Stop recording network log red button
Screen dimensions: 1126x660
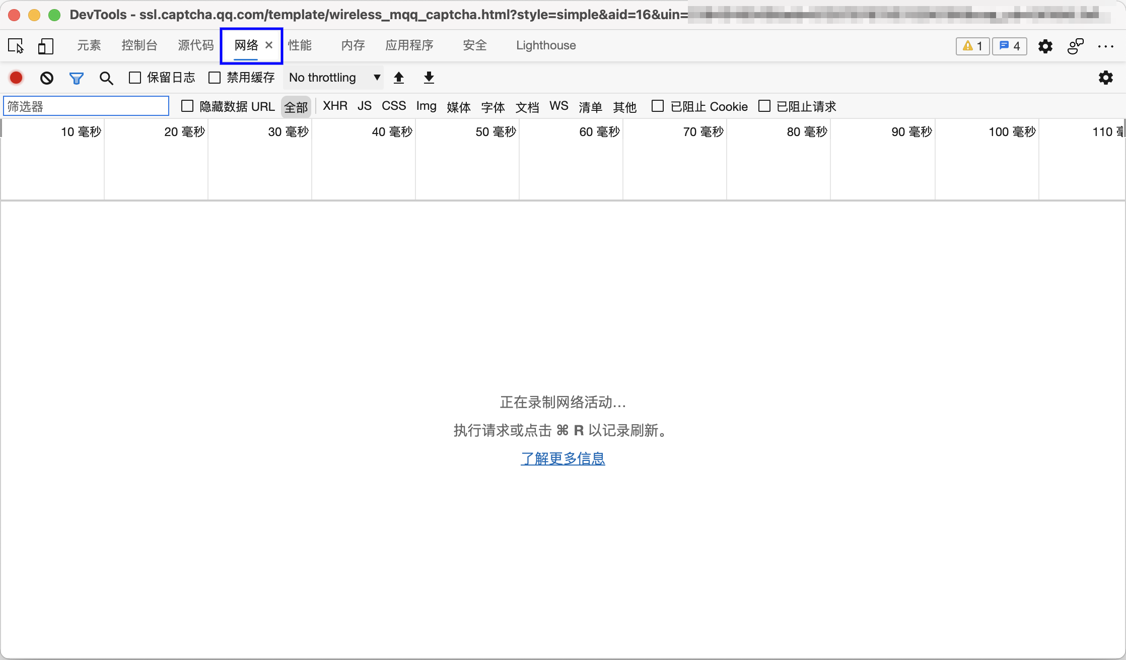click(x=16, y=78)
